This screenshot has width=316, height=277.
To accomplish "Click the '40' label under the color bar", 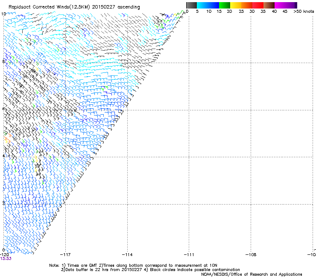I will pyautogui.click(x=274, y=12).
